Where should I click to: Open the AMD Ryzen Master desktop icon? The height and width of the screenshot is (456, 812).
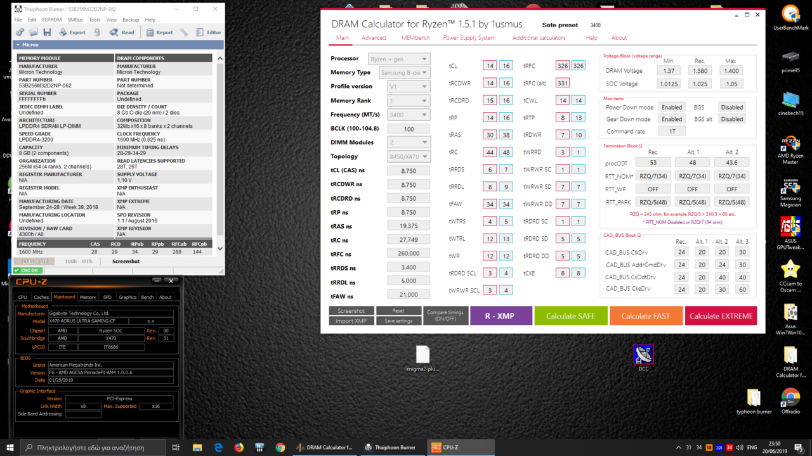790,151
